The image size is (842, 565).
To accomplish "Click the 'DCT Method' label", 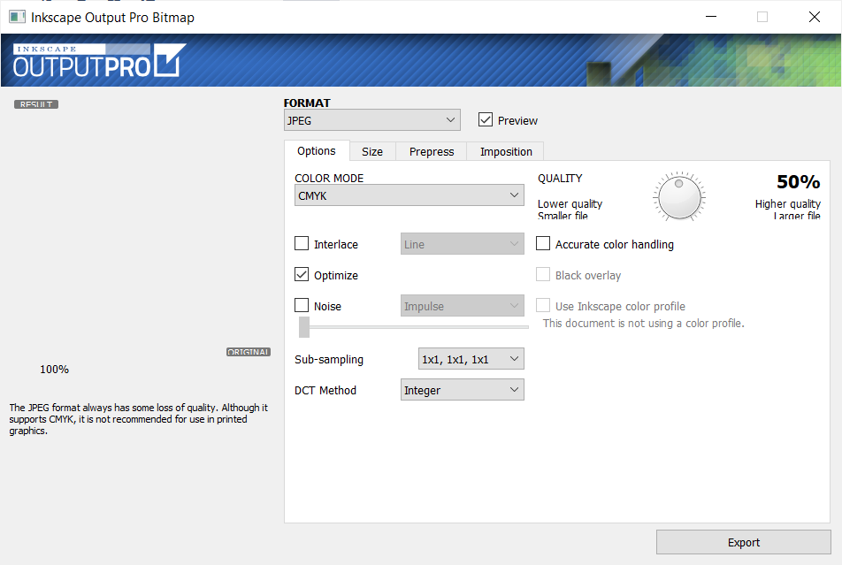I will point(325,391).
